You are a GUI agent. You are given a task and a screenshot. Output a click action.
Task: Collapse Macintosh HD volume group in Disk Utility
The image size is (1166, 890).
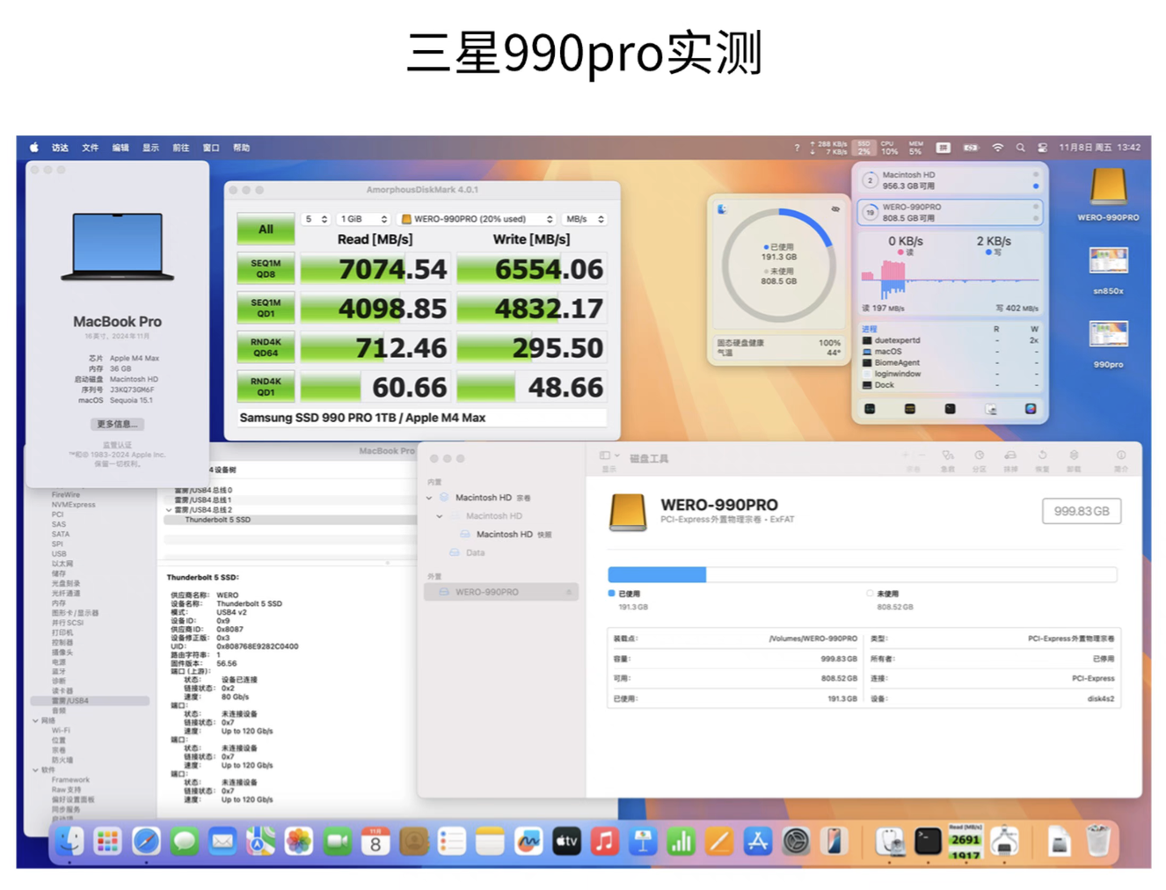[x=429, y=498]
